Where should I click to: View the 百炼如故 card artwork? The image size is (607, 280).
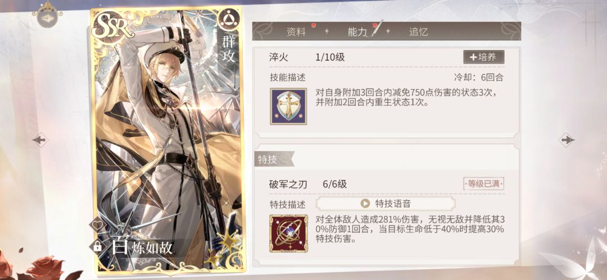tap(166, 139)
